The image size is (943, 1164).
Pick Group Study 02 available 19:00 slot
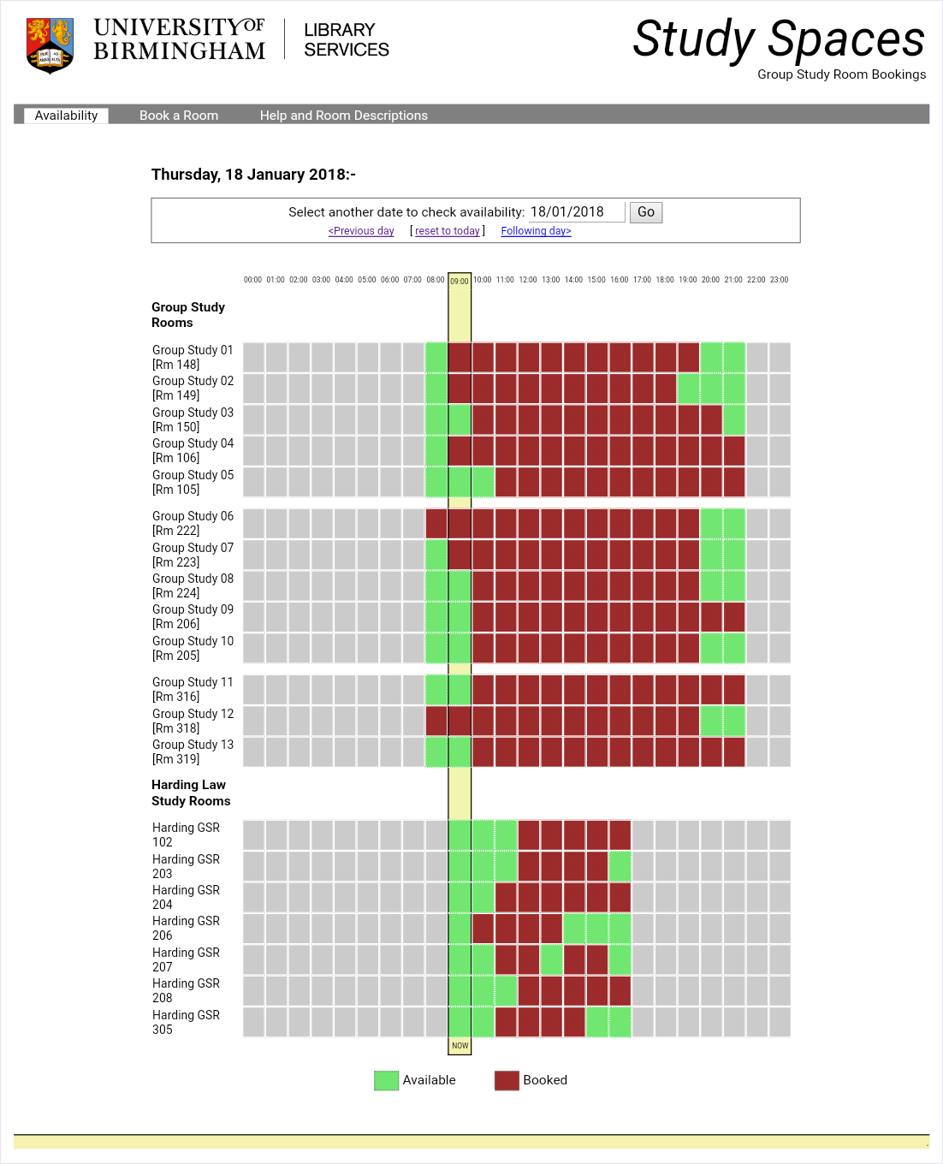point(688,389)
